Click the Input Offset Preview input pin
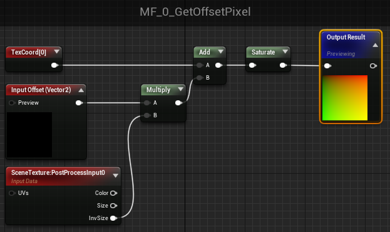390x232 pixels. point(12,103)
